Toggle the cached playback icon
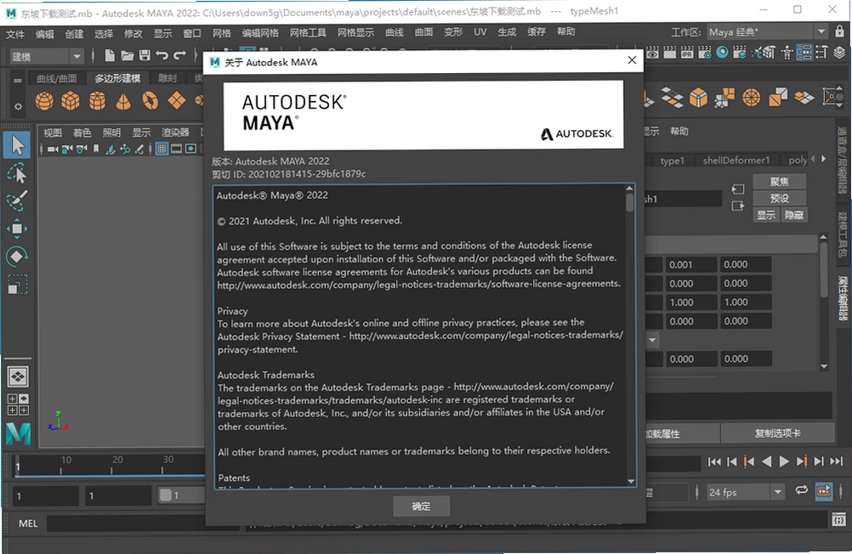This screenshot has width=852, height=554. [x=824, y=491]
